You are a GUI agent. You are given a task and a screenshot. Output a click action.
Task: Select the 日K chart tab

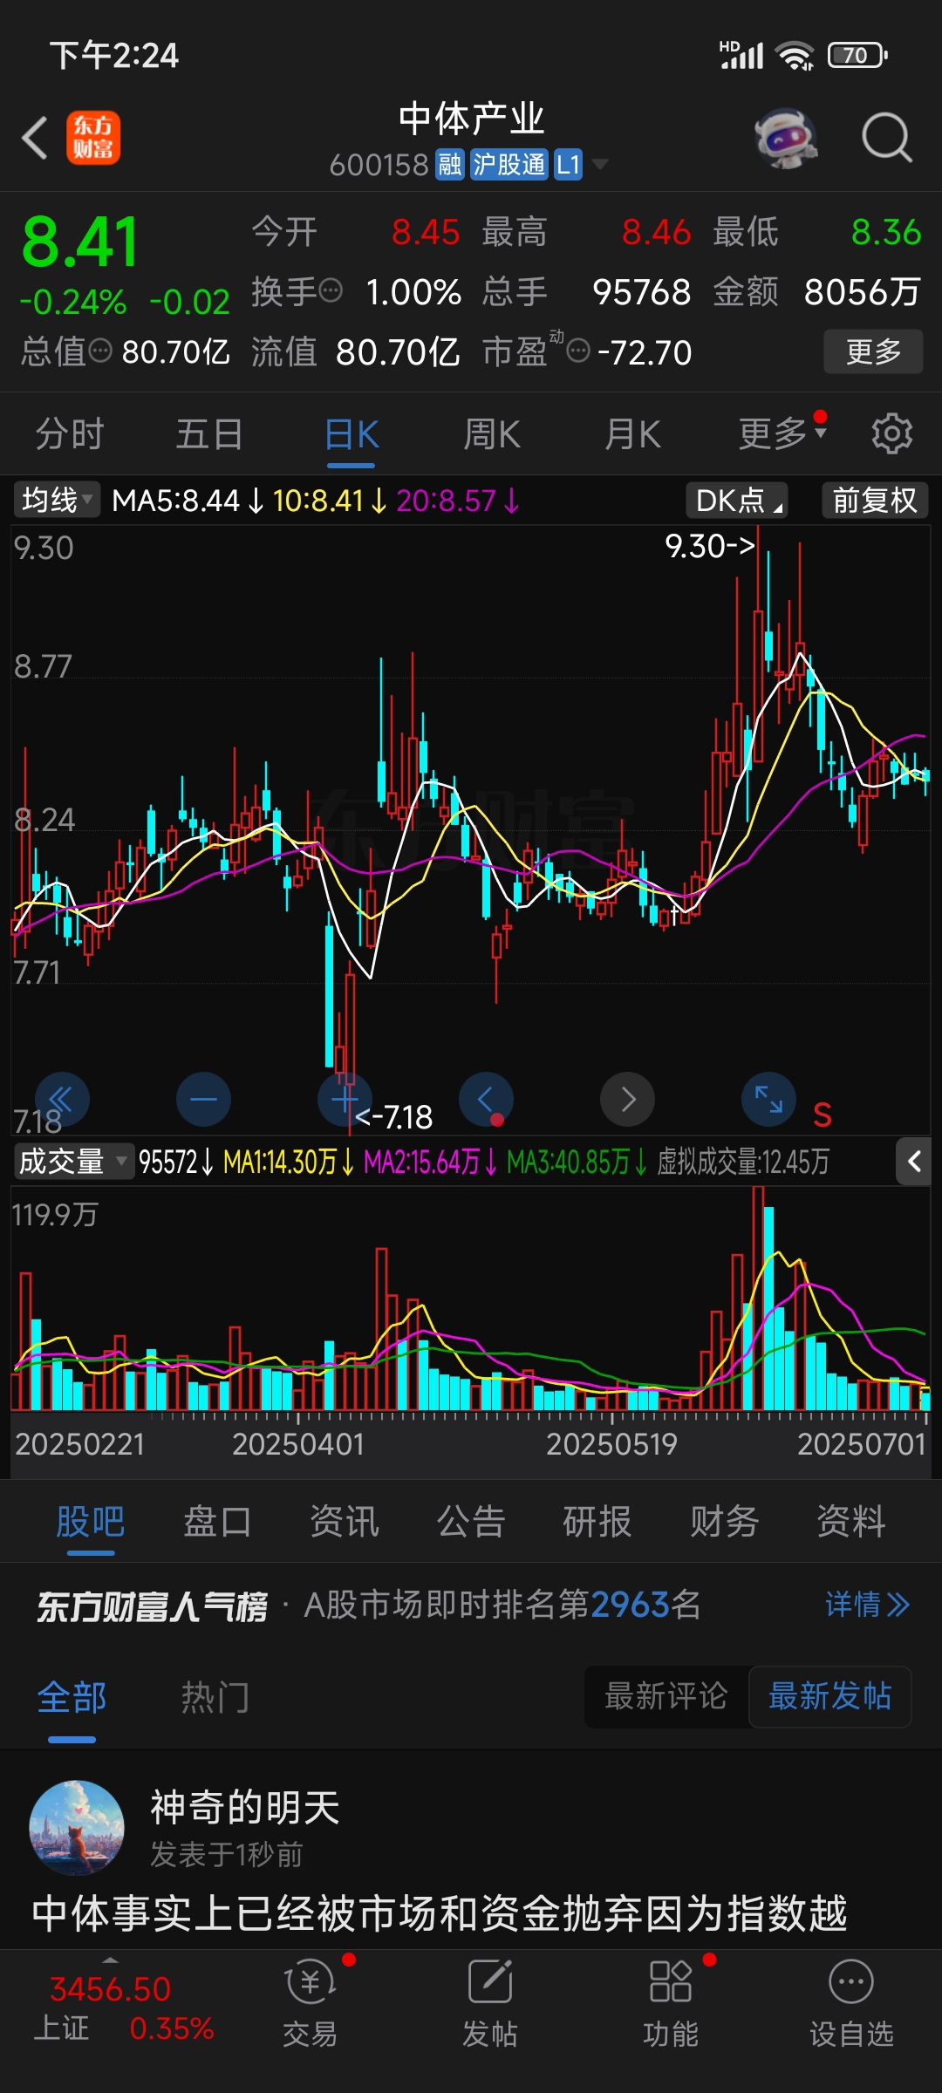point(352,434)
